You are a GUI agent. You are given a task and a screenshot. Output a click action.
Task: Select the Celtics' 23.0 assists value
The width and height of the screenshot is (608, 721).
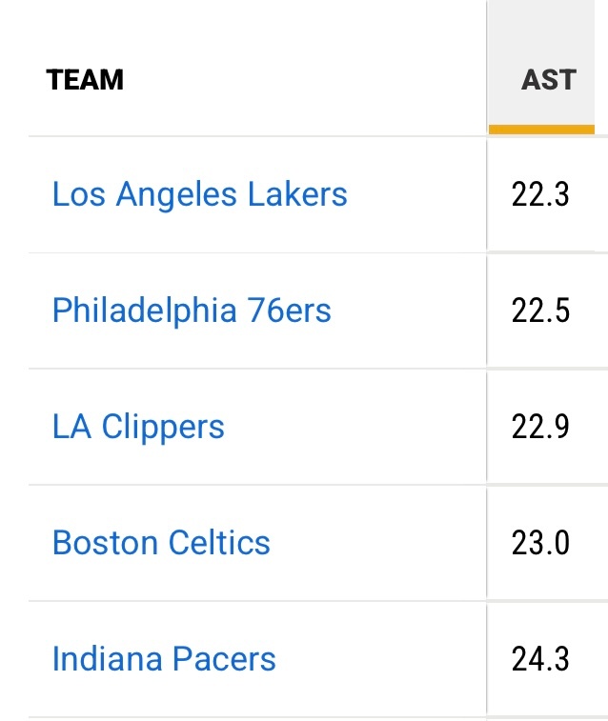tap(540, 543)
